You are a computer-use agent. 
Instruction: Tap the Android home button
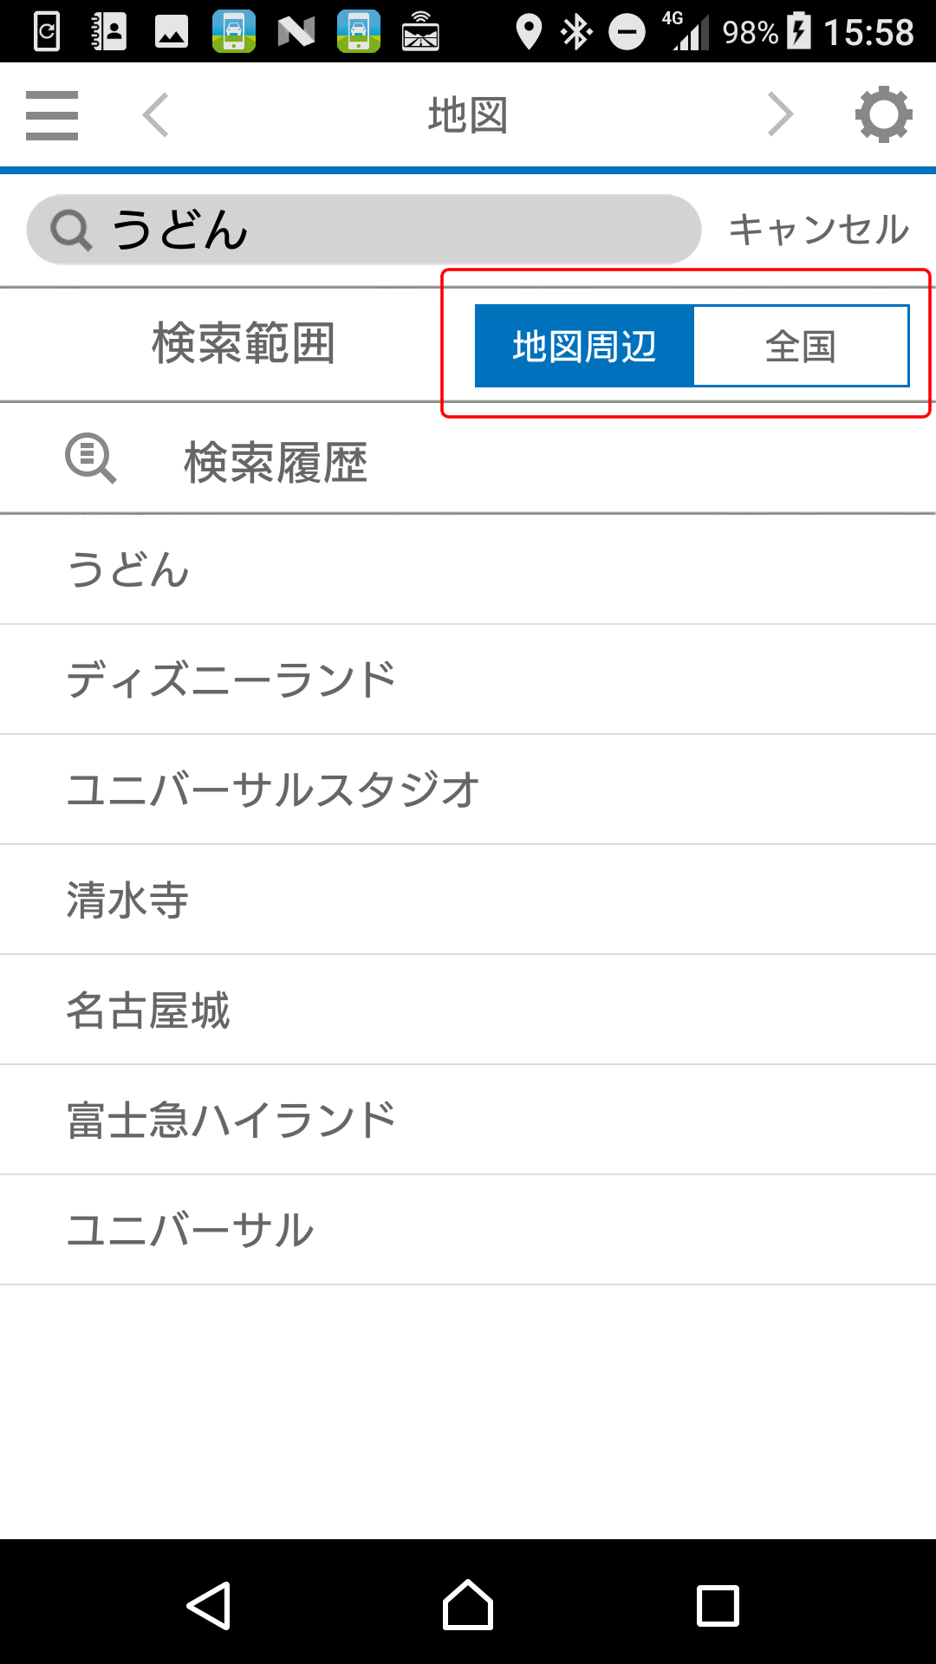pyautogui.click(x=468, y=1605)
